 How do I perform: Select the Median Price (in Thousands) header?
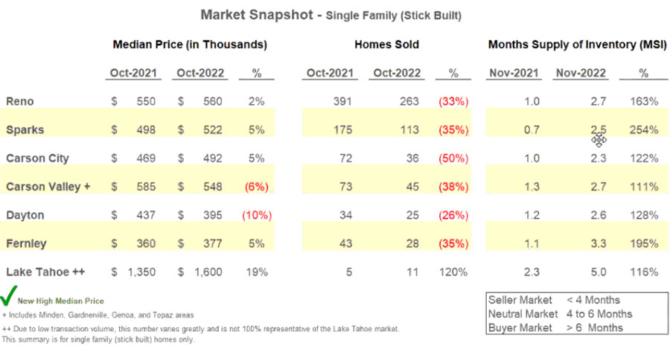click(x=190, y=45)
